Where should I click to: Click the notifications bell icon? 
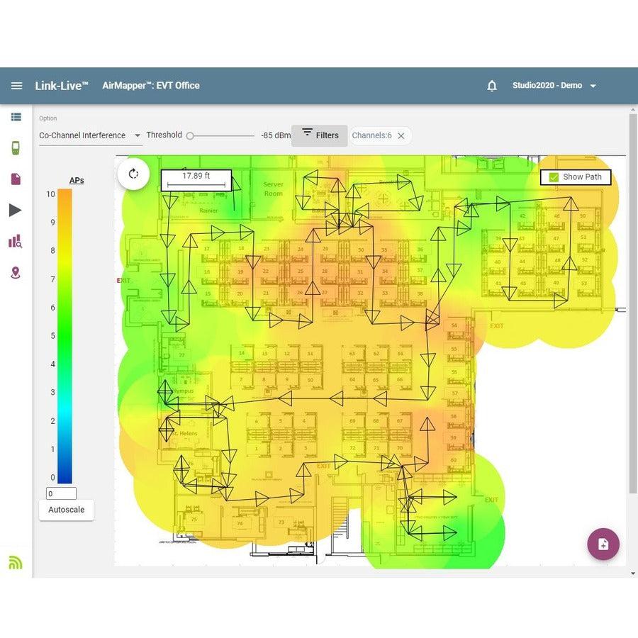point(492,86)
